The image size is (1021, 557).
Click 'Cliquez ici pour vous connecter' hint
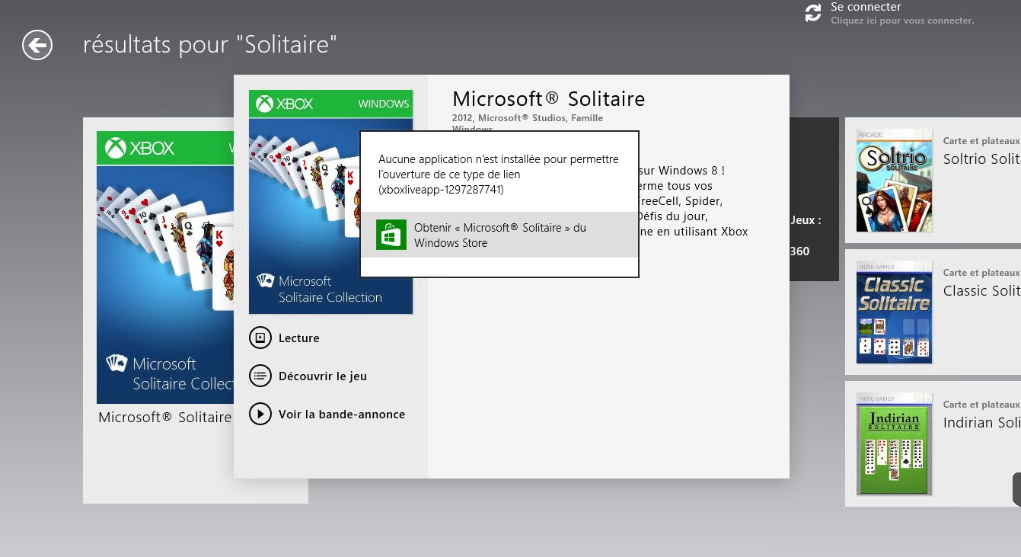point(902,21)
